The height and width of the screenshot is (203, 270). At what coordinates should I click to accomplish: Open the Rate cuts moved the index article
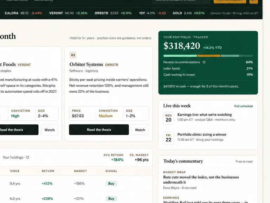tap(201, 180)
